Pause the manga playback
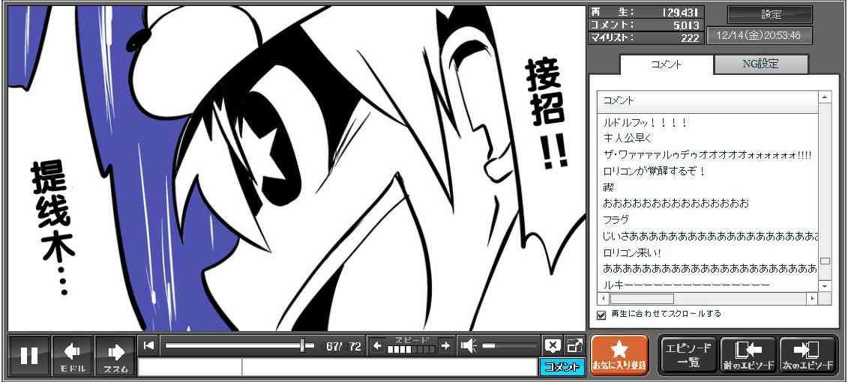The height and width of the screenshot is (382, 848). 29,355
